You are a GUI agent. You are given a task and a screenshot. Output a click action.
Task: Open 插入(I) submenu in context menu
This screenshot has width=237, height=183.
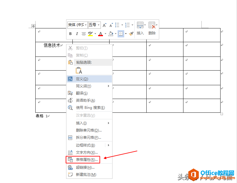pyautogui.click(x=89, y=123)
